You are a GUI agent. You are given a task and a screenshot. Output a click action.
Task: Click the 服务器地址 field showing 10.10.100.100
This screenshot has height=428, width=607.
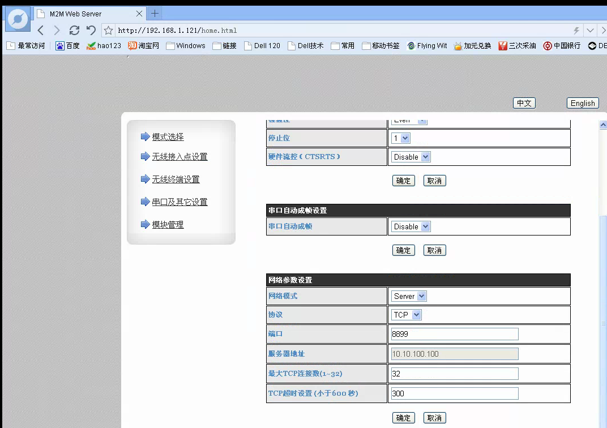[x=455, y=354]
